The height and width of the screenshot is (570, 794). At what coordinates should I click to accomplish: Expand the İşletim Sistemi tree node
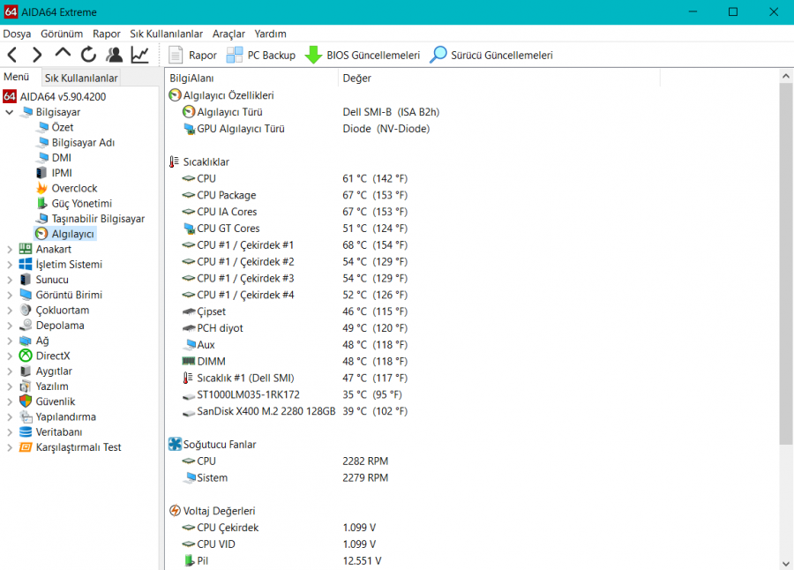(10, 265)
